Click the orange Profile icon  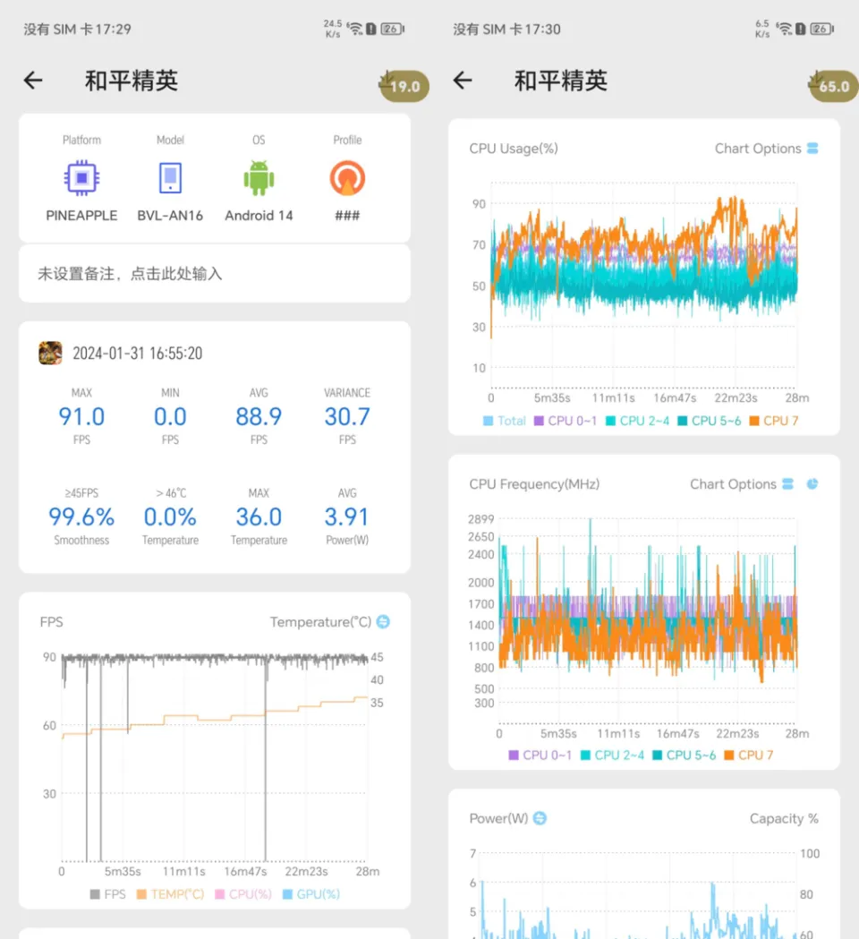(347, 178)
